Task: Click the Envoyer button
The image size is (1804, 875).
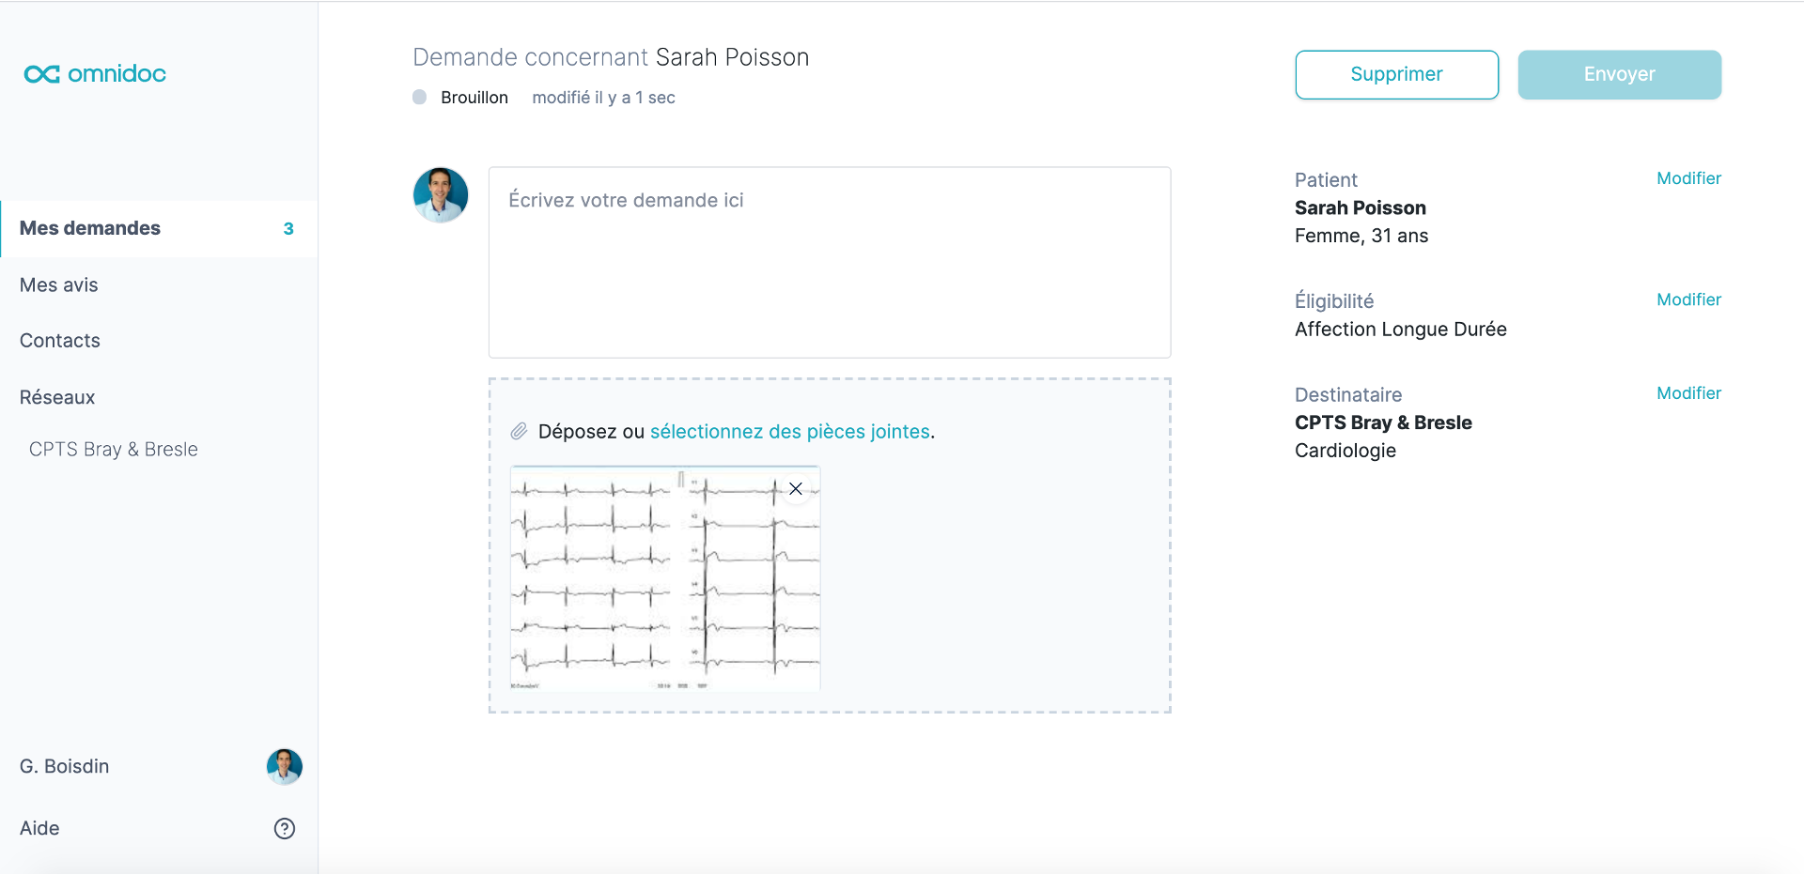Action: [x=1619, y=74]
